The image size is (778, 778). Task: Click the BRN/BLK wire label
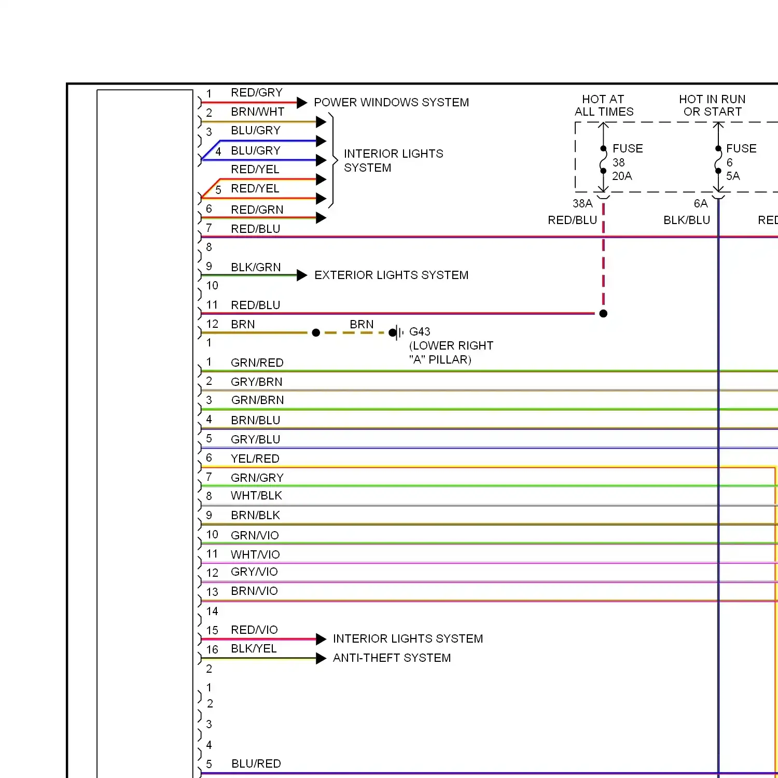[x=255, y=515]
